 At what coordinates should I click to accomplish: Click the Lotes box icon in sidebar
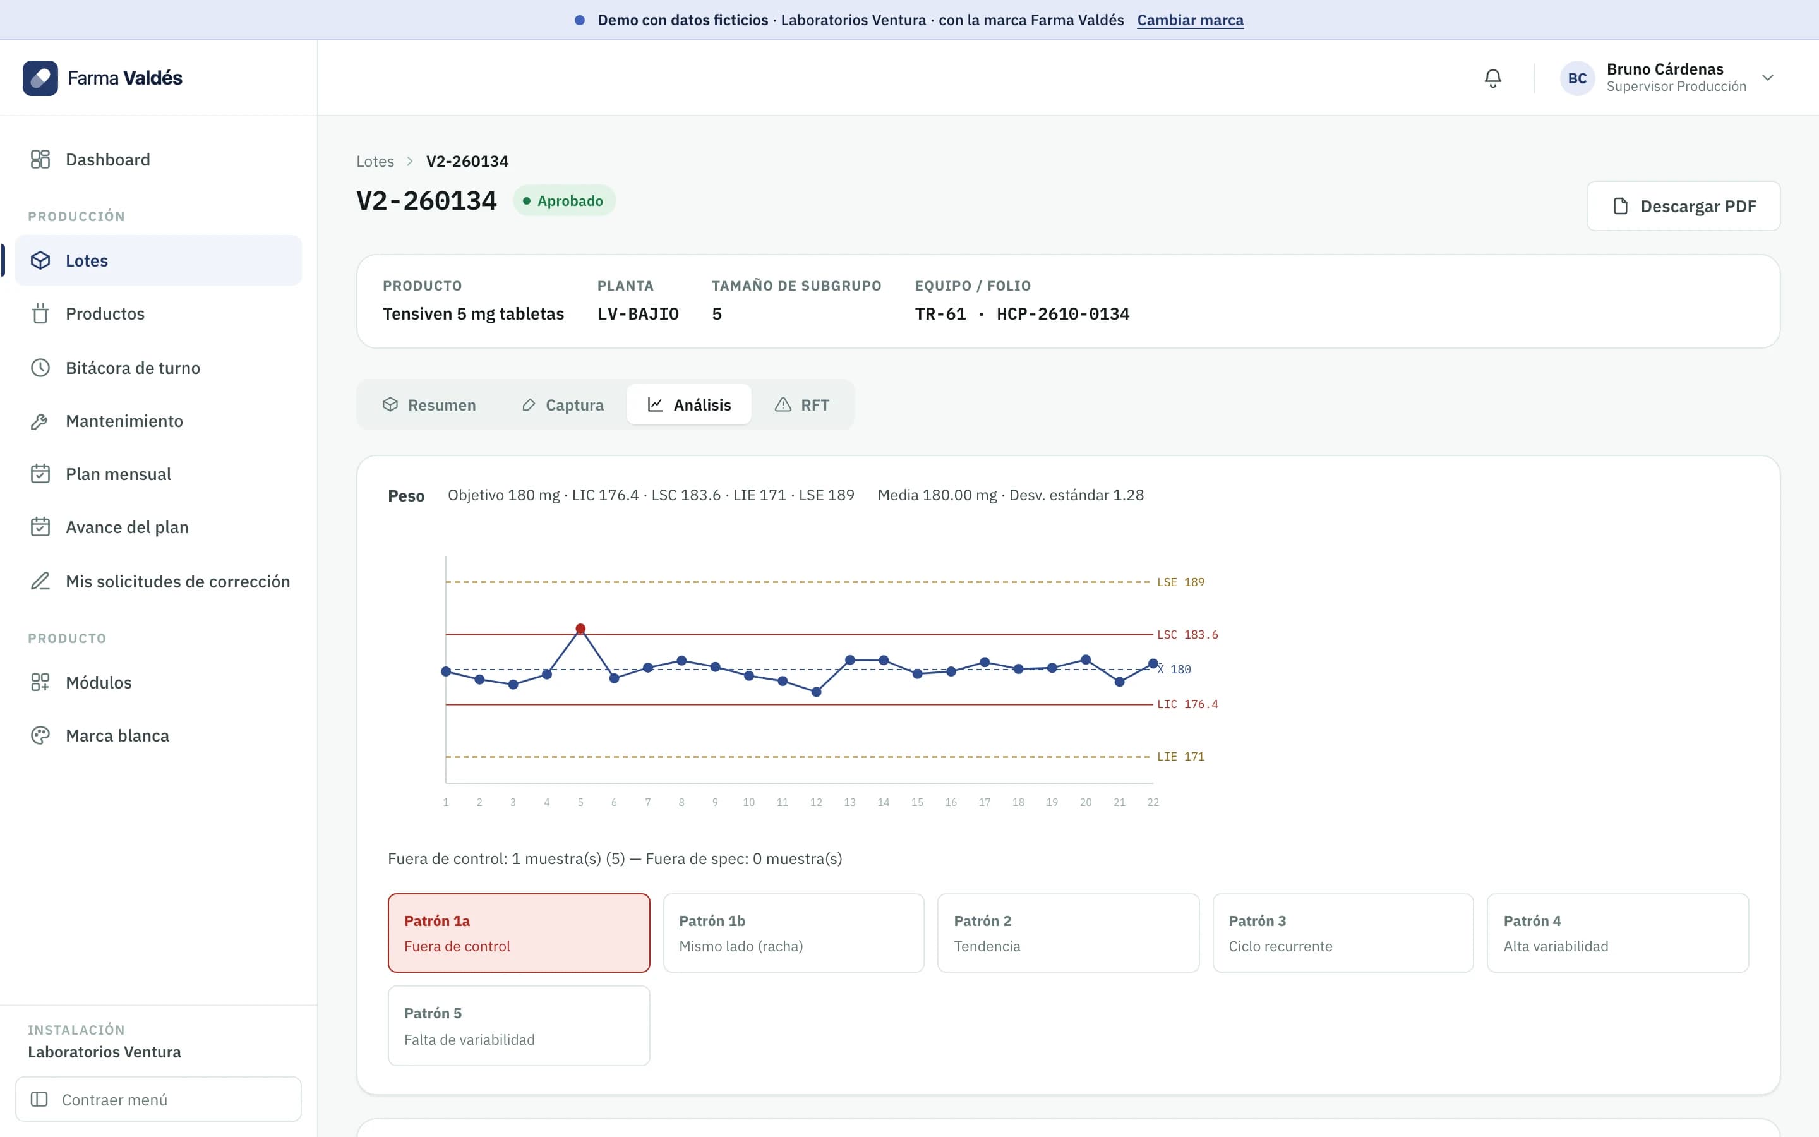point(40,260)
